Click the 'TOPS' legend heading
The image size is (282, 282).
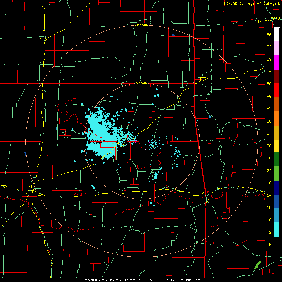[x=275, y=18]
